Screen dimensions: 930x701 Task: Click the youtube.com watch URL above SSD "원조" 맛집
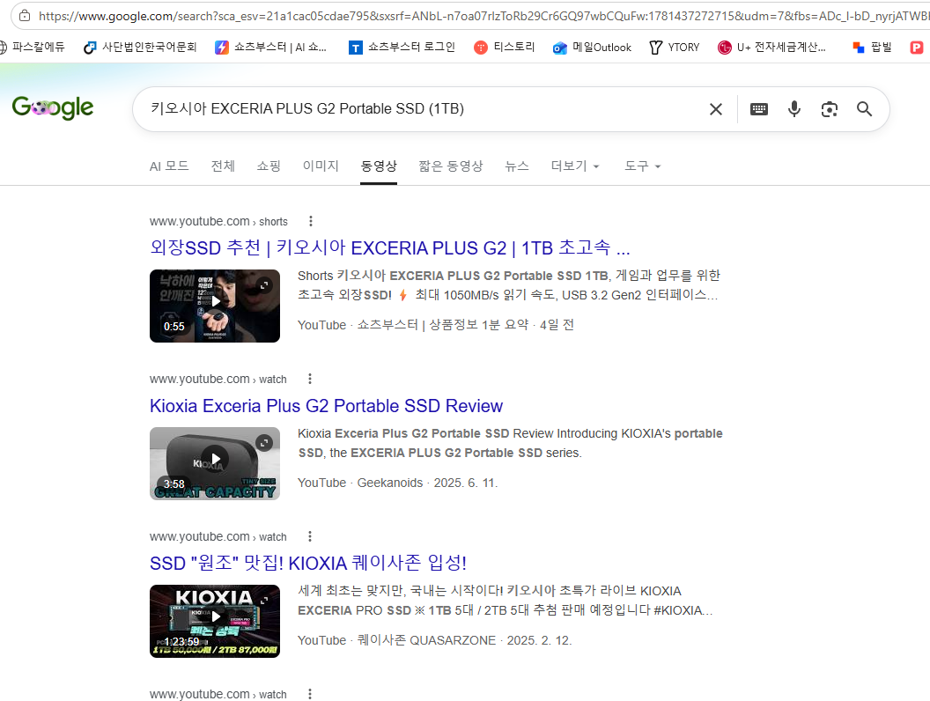(218, 536)
